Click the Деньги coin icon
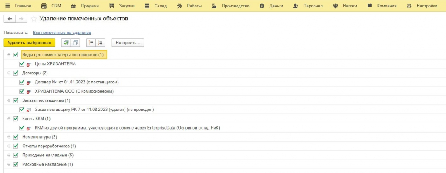The image size is (446, 173). tap(262, 6)
